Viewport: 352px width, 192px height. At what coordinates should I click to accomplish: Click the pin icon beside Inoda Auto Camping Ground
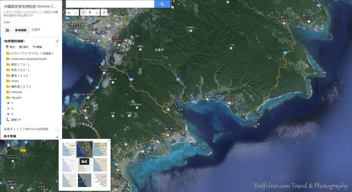pyautogui.click(x=8, y=59)
